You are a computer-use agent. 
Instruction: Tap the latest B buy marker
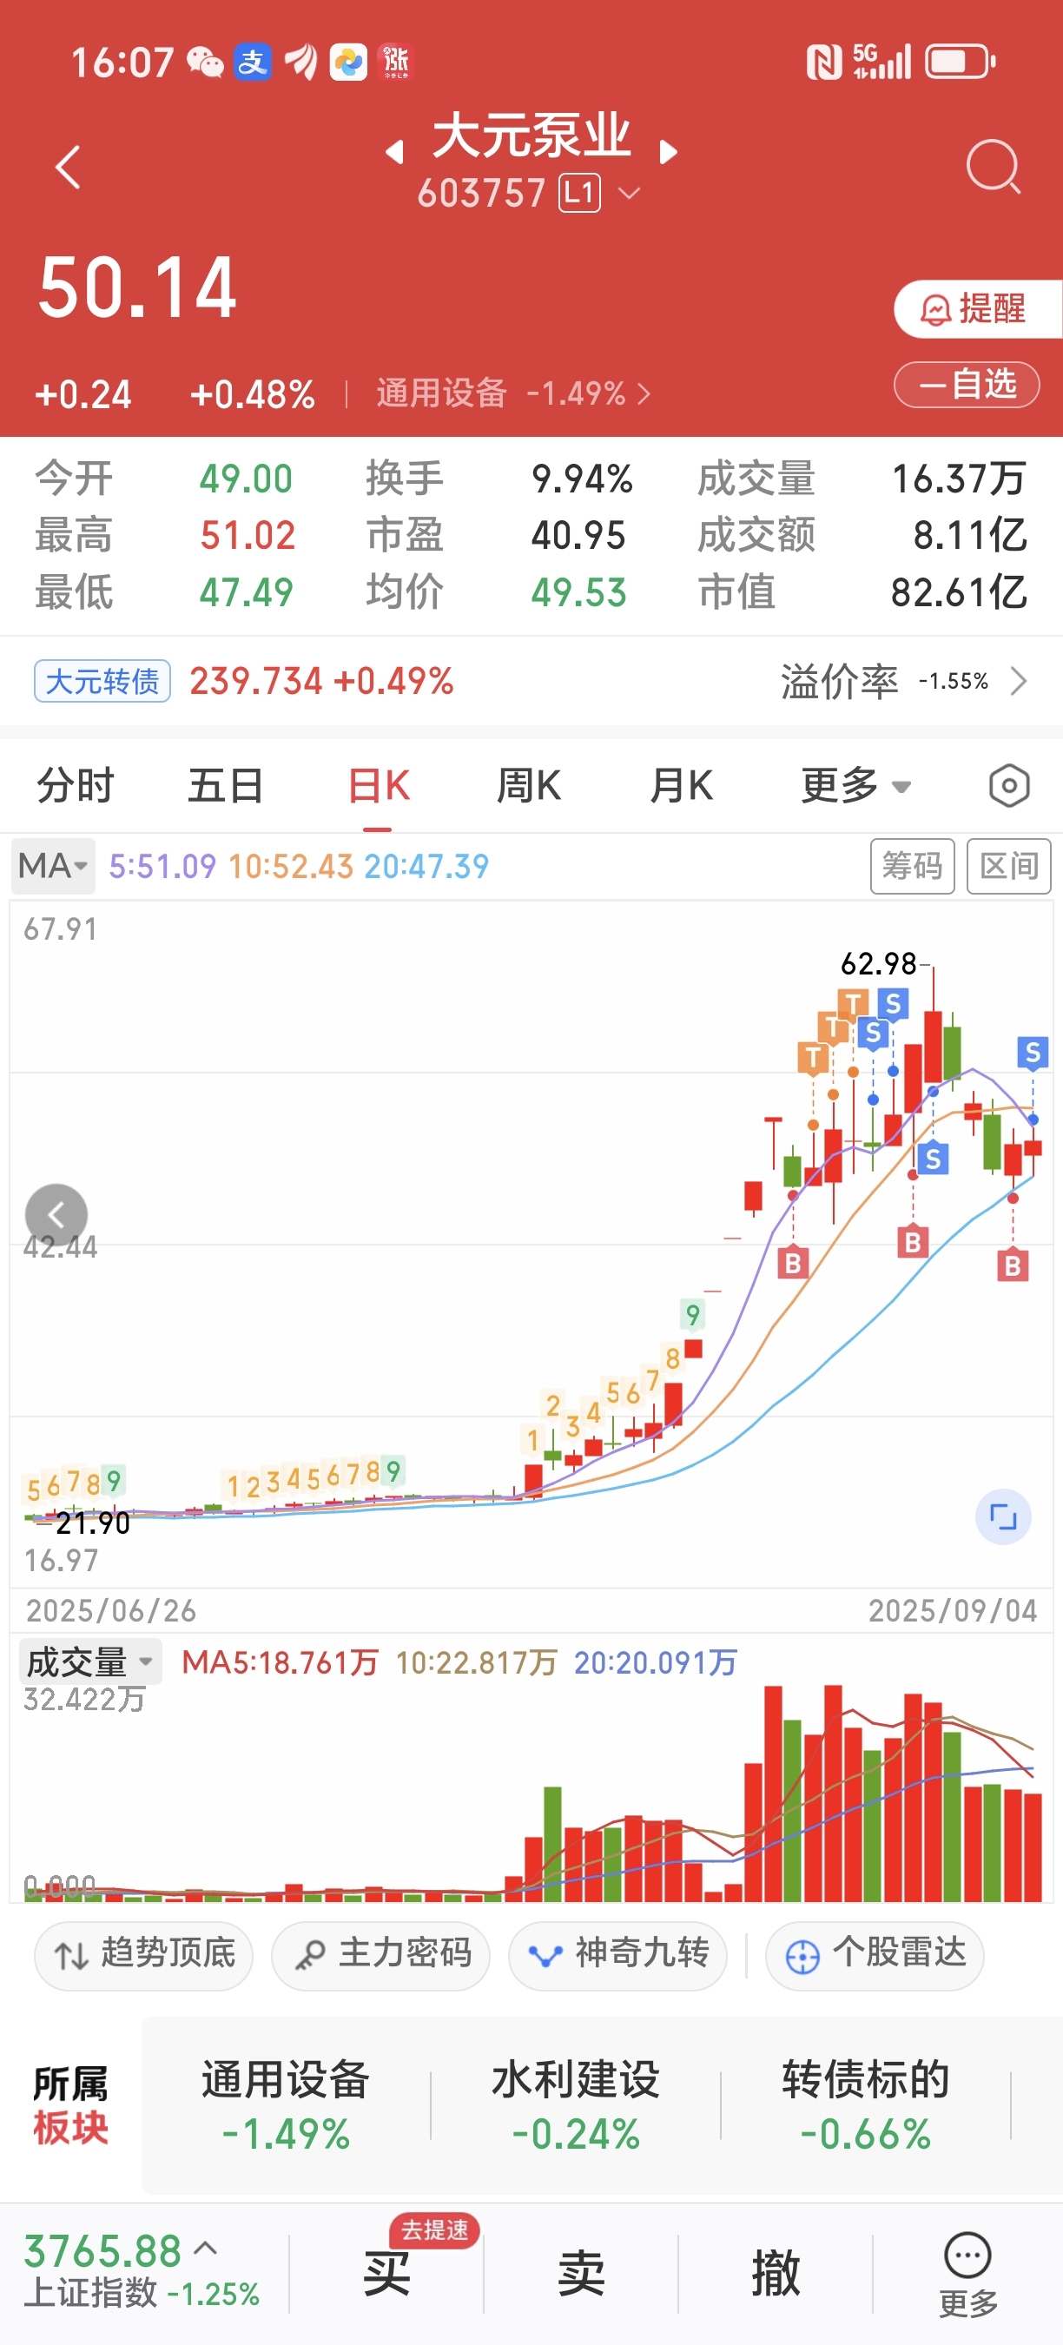coord(1012,1266)
